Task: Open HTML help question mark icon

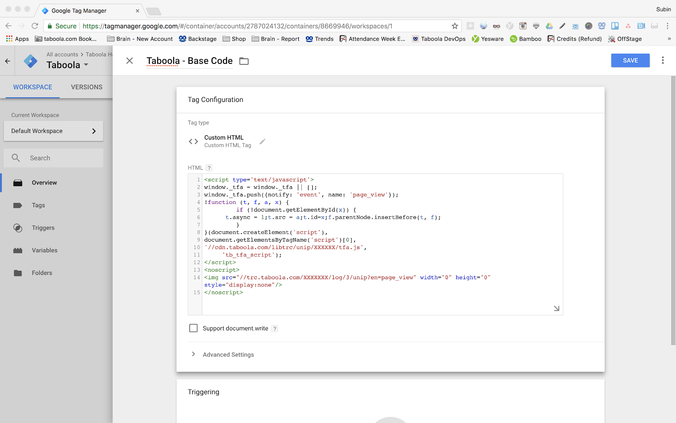Action: pos(209,168)
